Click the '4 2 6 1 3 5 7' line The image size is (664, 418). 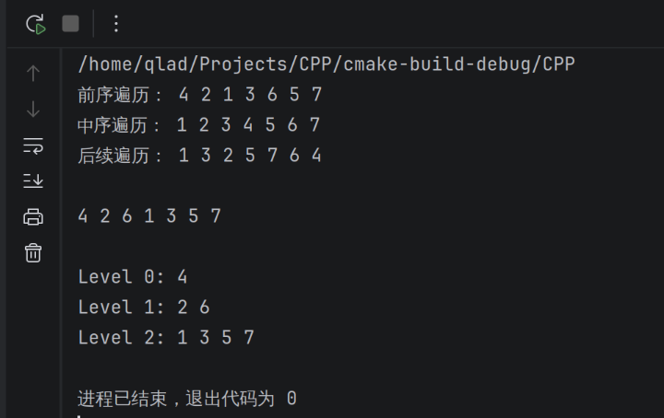click(x=149, y=216)
